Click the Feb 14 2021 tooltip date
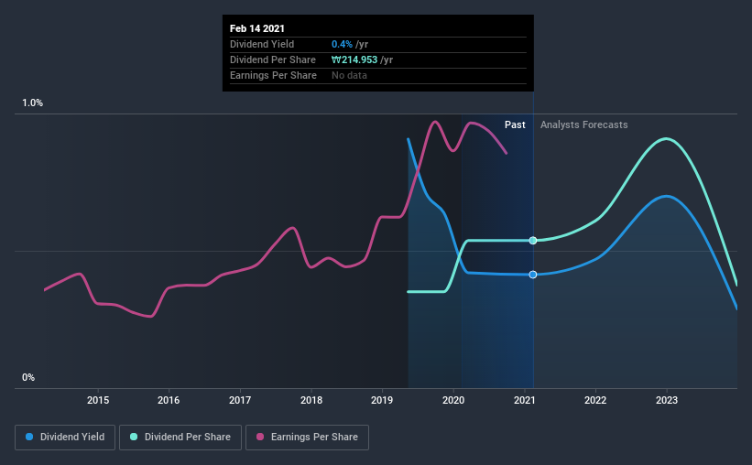 pos(258,28)
